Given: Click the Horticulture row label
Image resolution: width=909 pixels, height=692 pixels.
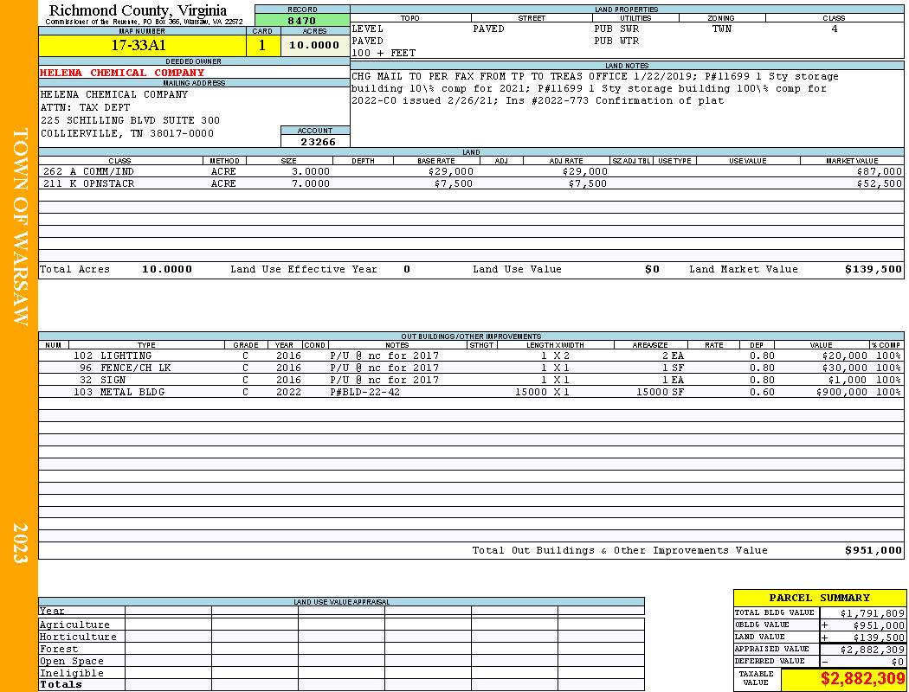Looking at the screenshot, I should (x=78, y=637).
